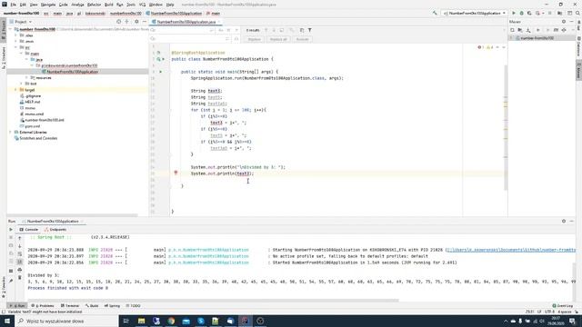
Task: Click the filter icon in the find bar
Action: pos(309,30)
